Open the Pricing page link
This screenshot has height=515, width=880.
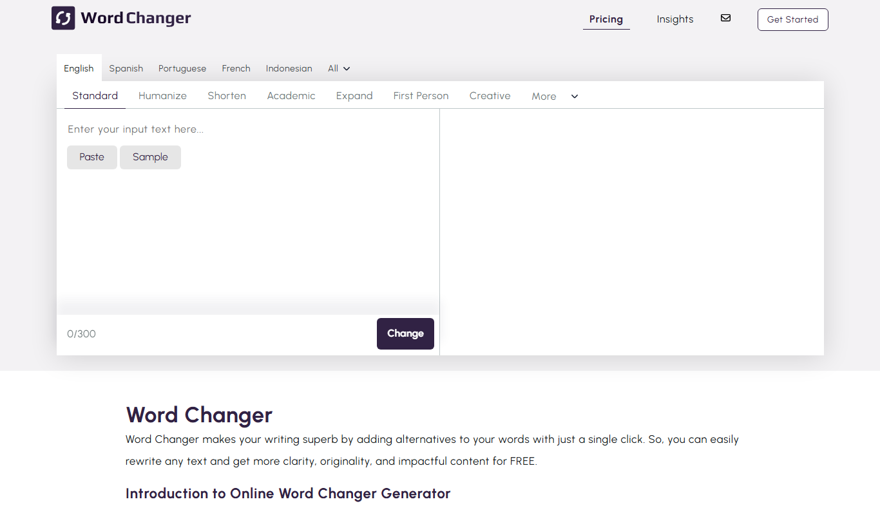606,19
